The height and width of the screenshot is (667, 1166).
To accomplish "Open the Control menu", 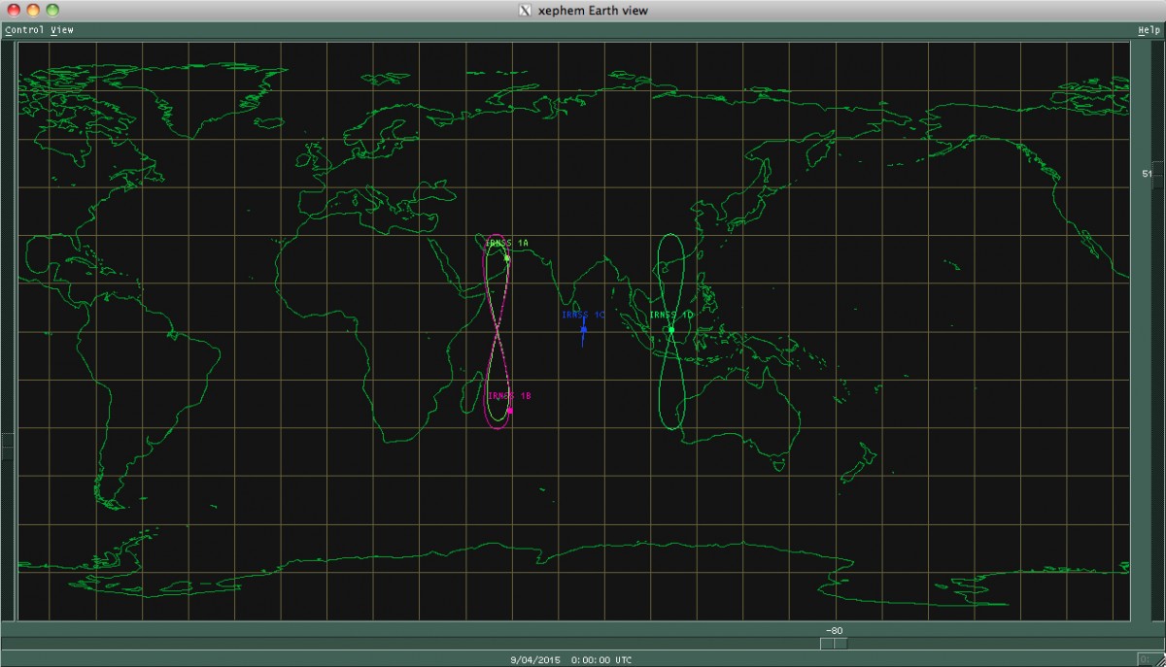I will tap(25, 30).
